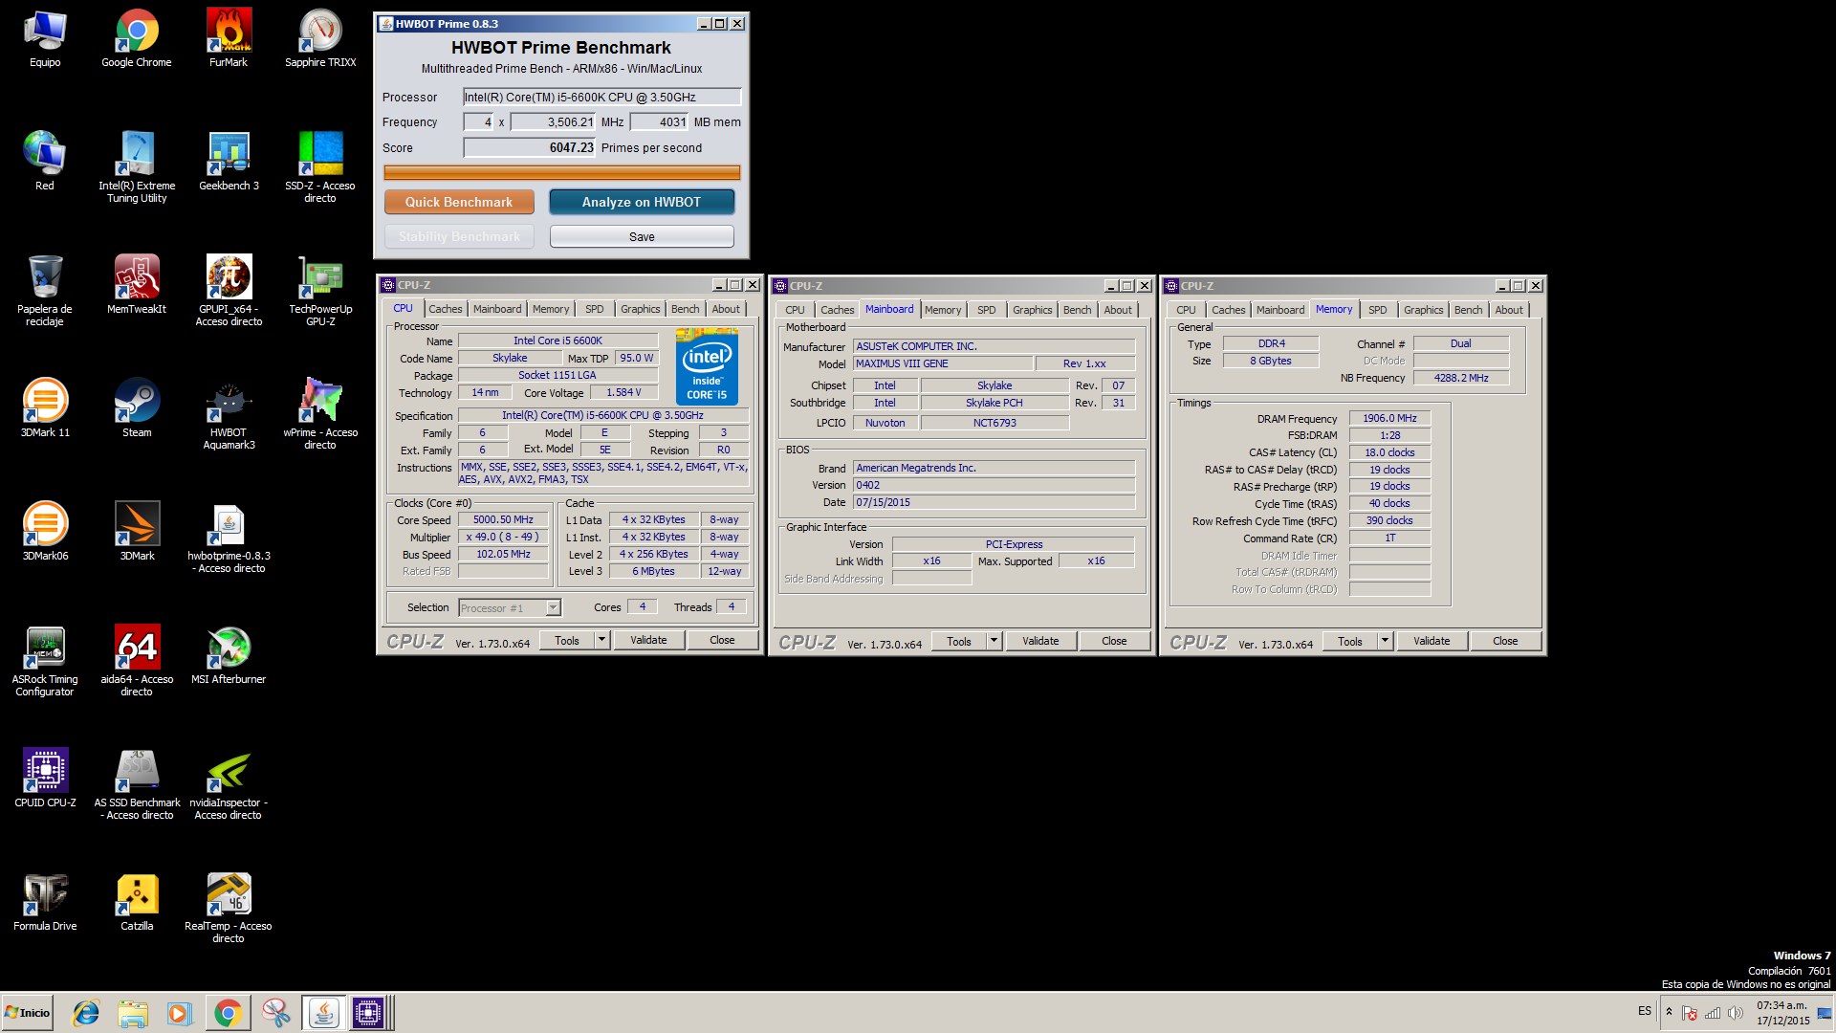
Task: Click Tools button in Memory CPU-Z window
Action: pyautogui.click(x=1350, y=641)
